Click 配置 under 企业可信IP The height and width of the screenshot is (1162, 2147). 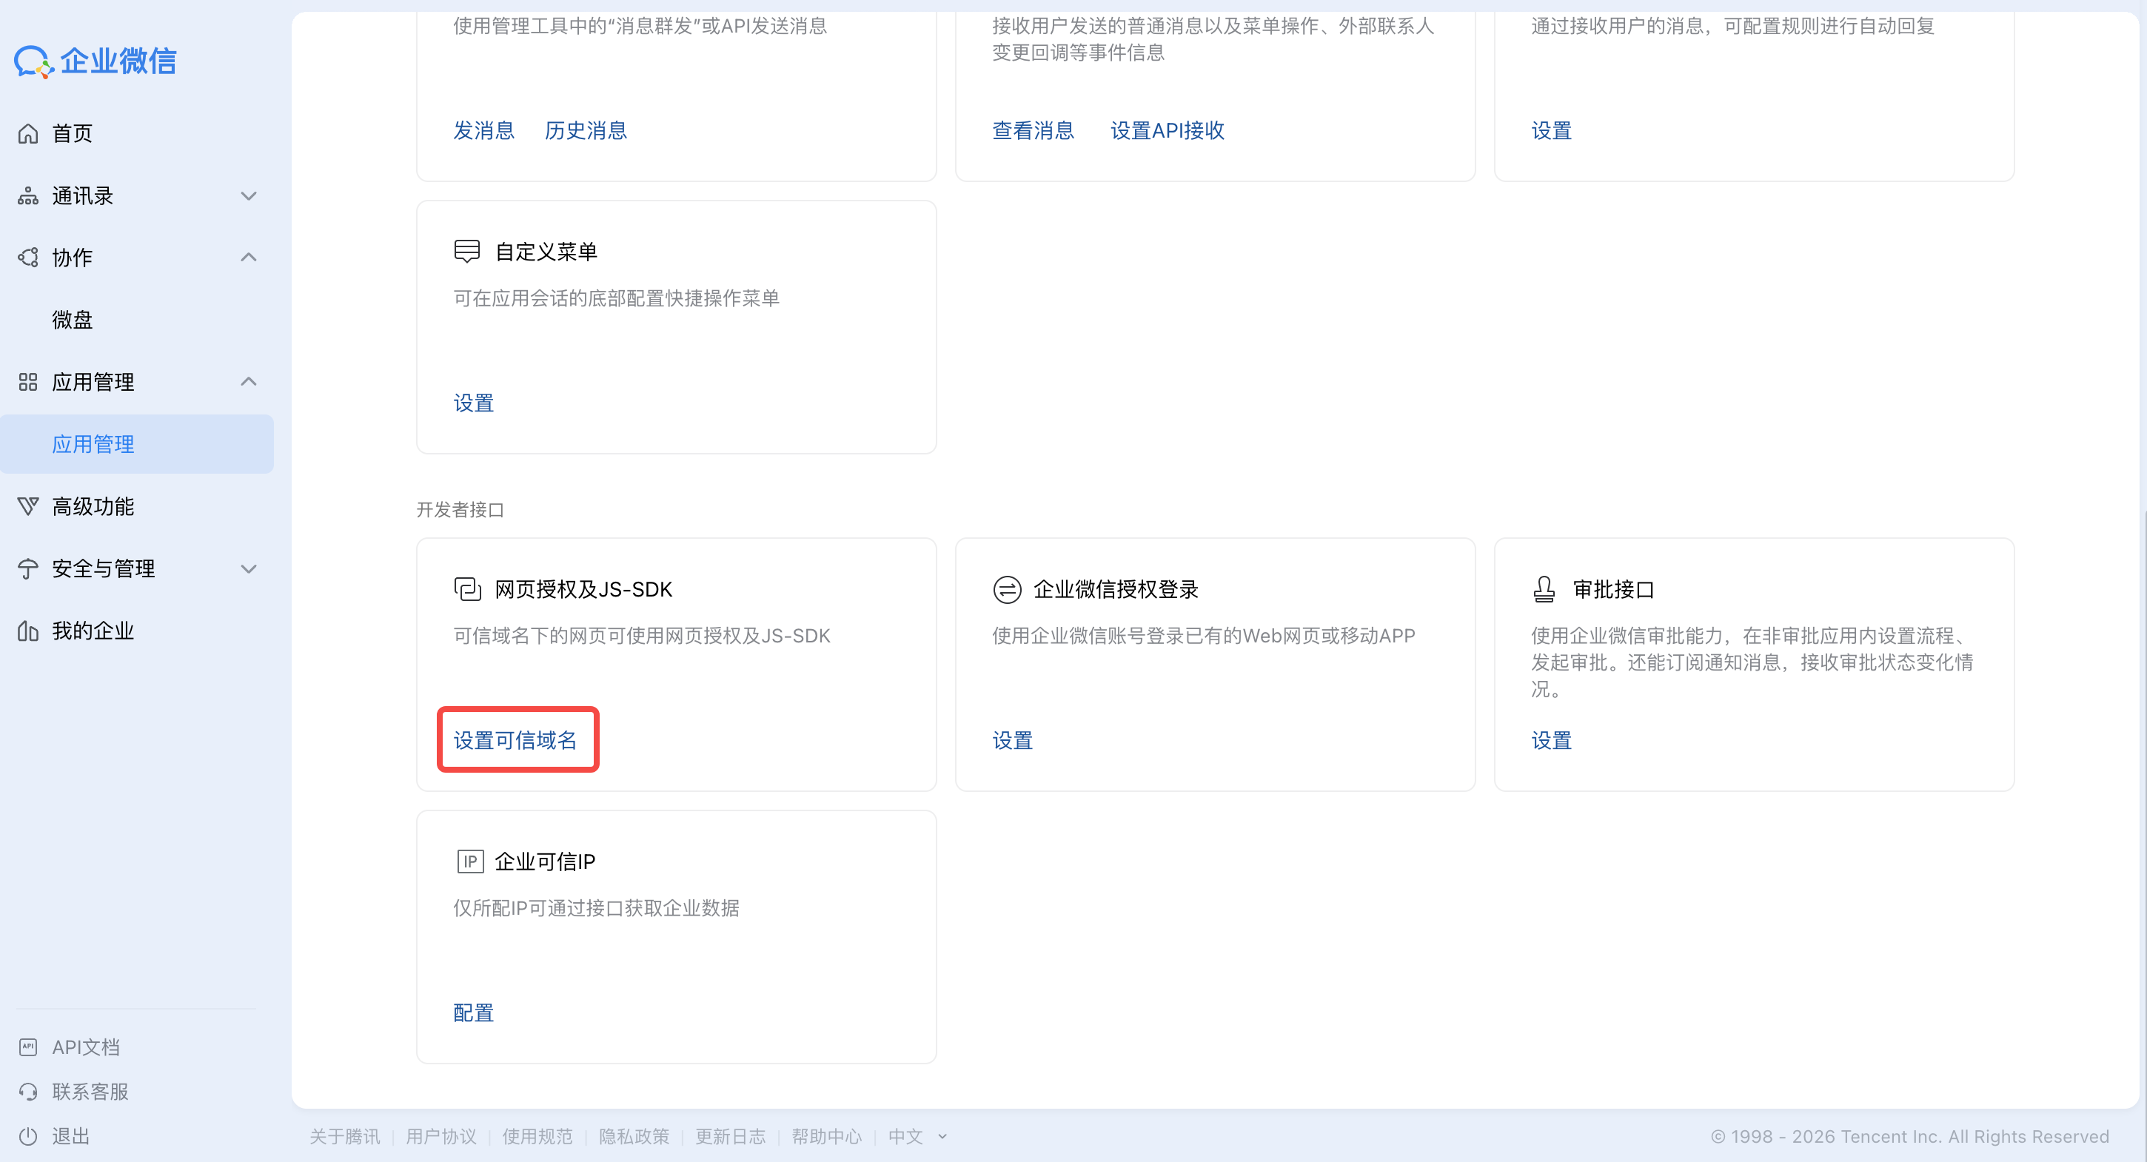point(473,1013)
